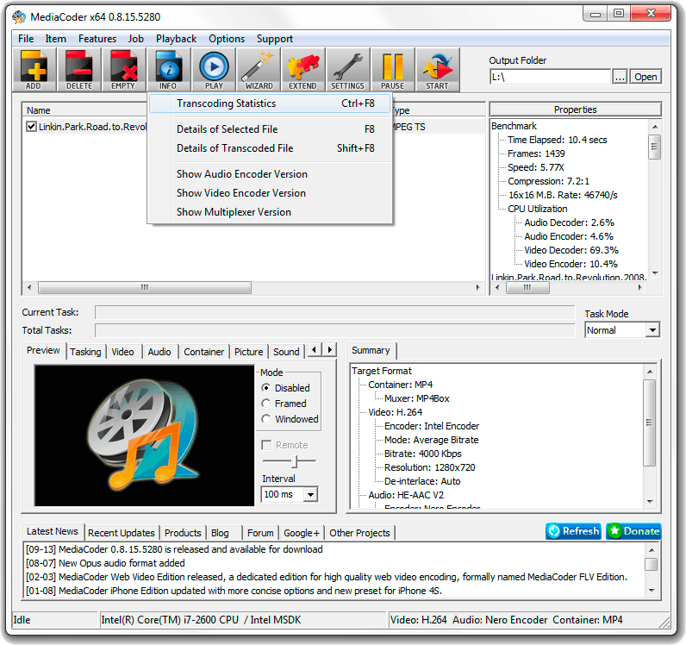Collapse the Target Format tree node

(x=382, y=371)
